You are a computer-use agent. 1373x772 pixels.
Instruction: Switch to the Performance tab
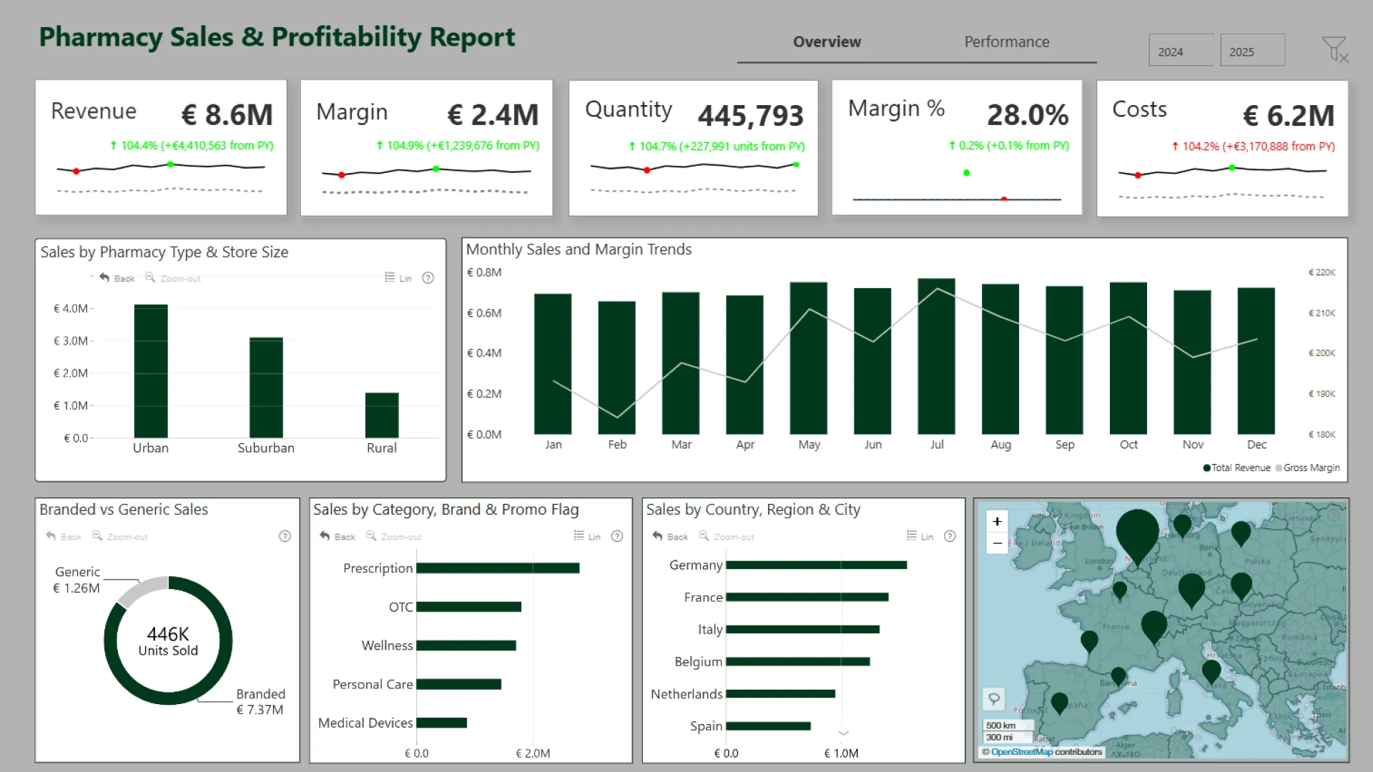click(1006, 42)
